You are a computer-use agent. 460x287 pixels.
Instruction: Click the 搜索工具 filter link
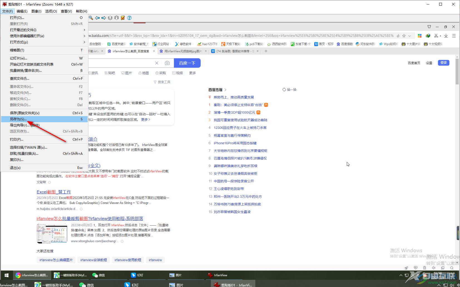click(162, 82)
